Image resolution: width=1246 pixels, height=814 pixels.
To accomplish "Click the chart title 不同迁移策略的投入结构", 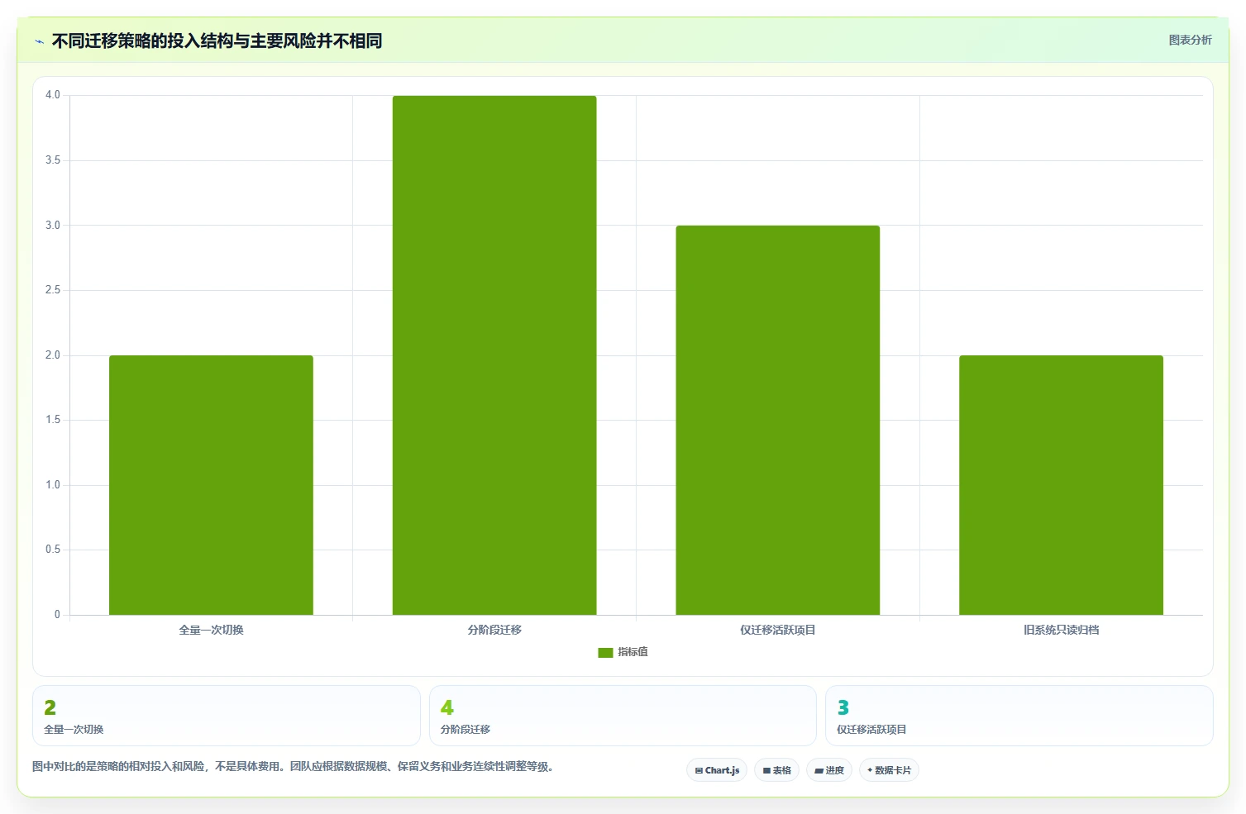I will click(217, 41).
